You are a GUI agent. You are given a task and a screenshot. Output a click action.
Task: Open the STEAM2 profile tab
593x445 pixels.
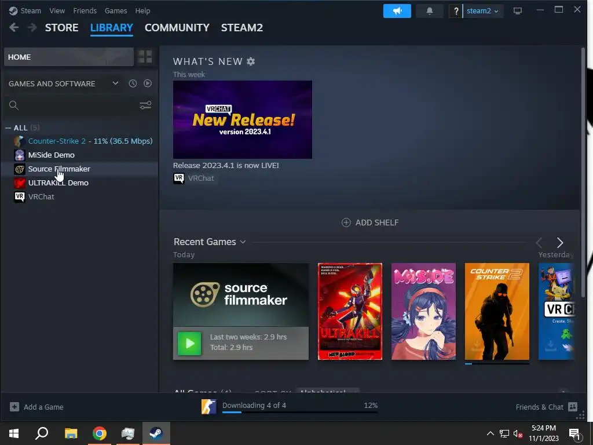242,28
